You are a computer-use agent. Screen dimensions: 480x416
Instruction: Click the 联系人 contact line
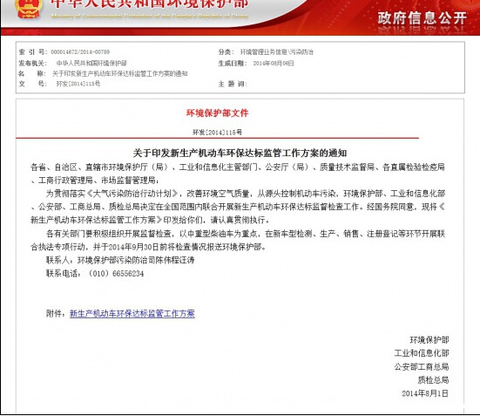(120, 260)
